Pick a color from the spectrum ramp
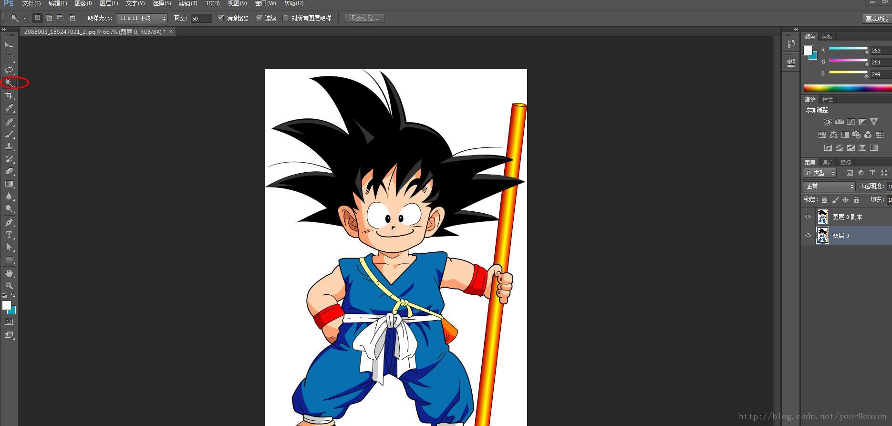 pos(848,88)
